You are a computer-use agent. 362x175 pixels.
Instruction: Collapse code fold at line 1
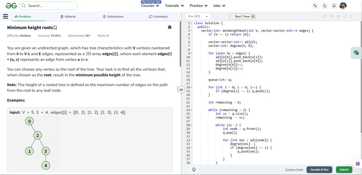click(x=192, y=23)
